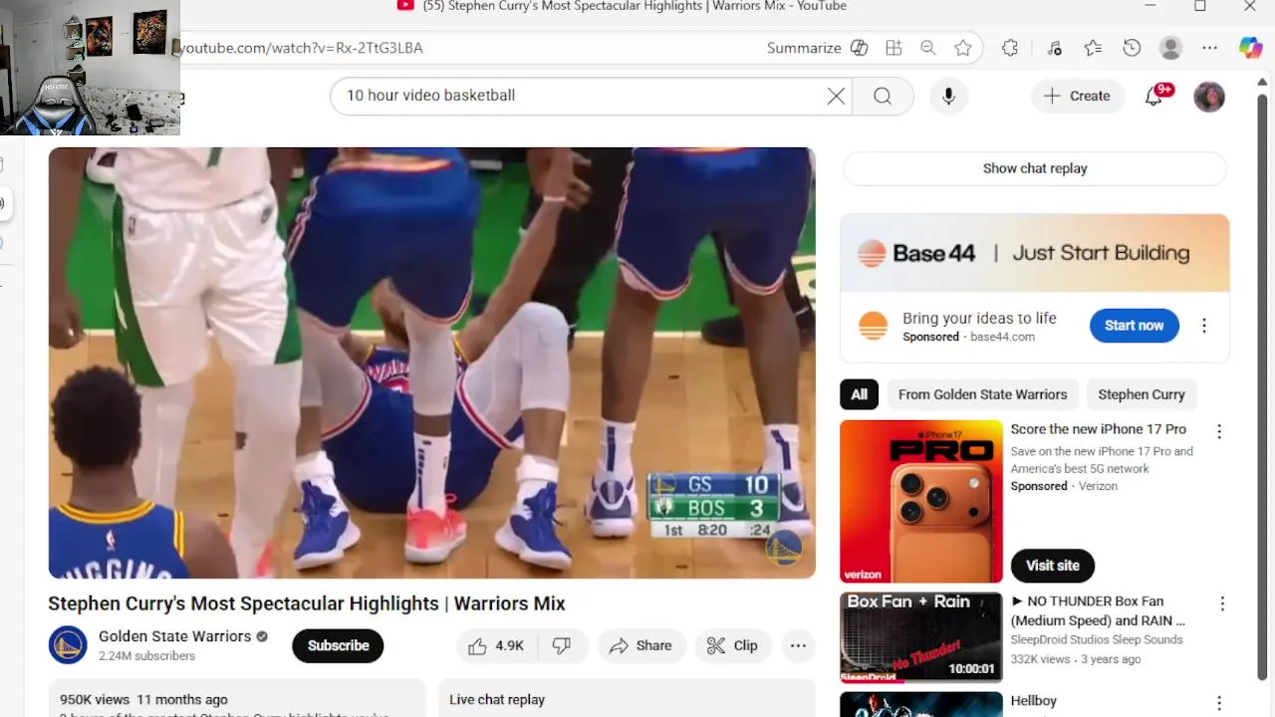Open browser settings and more menu
This screenshot has height=717, width=1275.
1209,48
